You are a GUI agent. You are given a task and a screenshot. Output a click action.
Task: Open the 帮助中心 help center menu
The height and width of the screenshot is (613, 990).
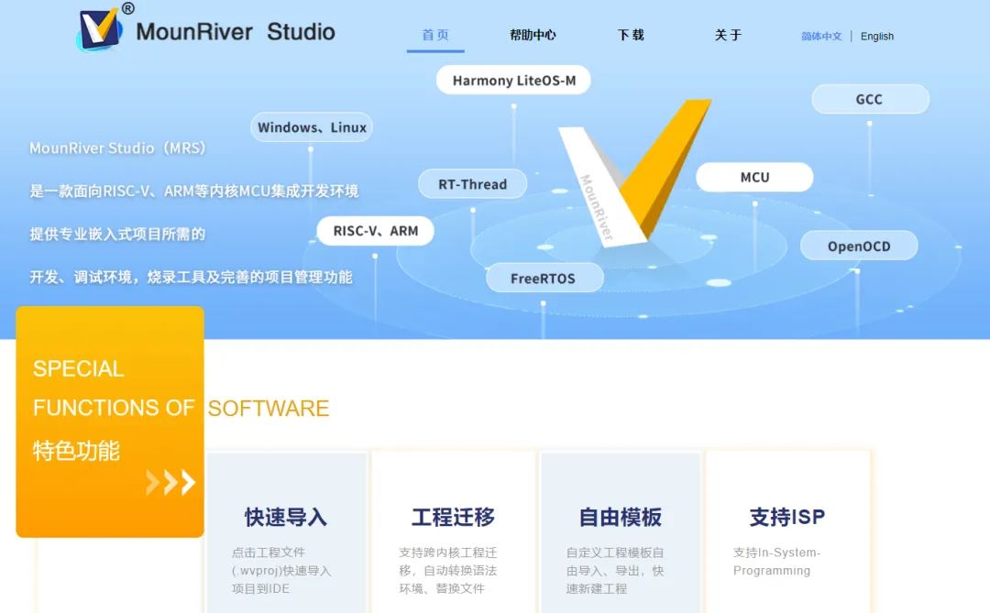coord(533,36)
